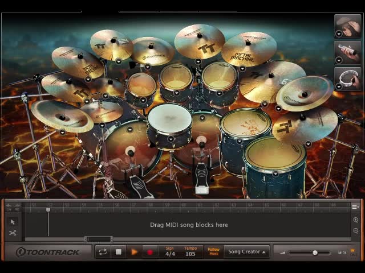Undo using the left arrow icon
The width and height of the screenshot is (365, 273).
click(x=9, y=207)
